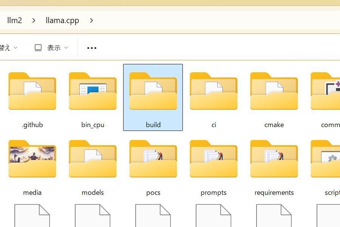340x227 pixels.
Task: Open the 表示 view dropdown
Action: click(x=51, y=48)
